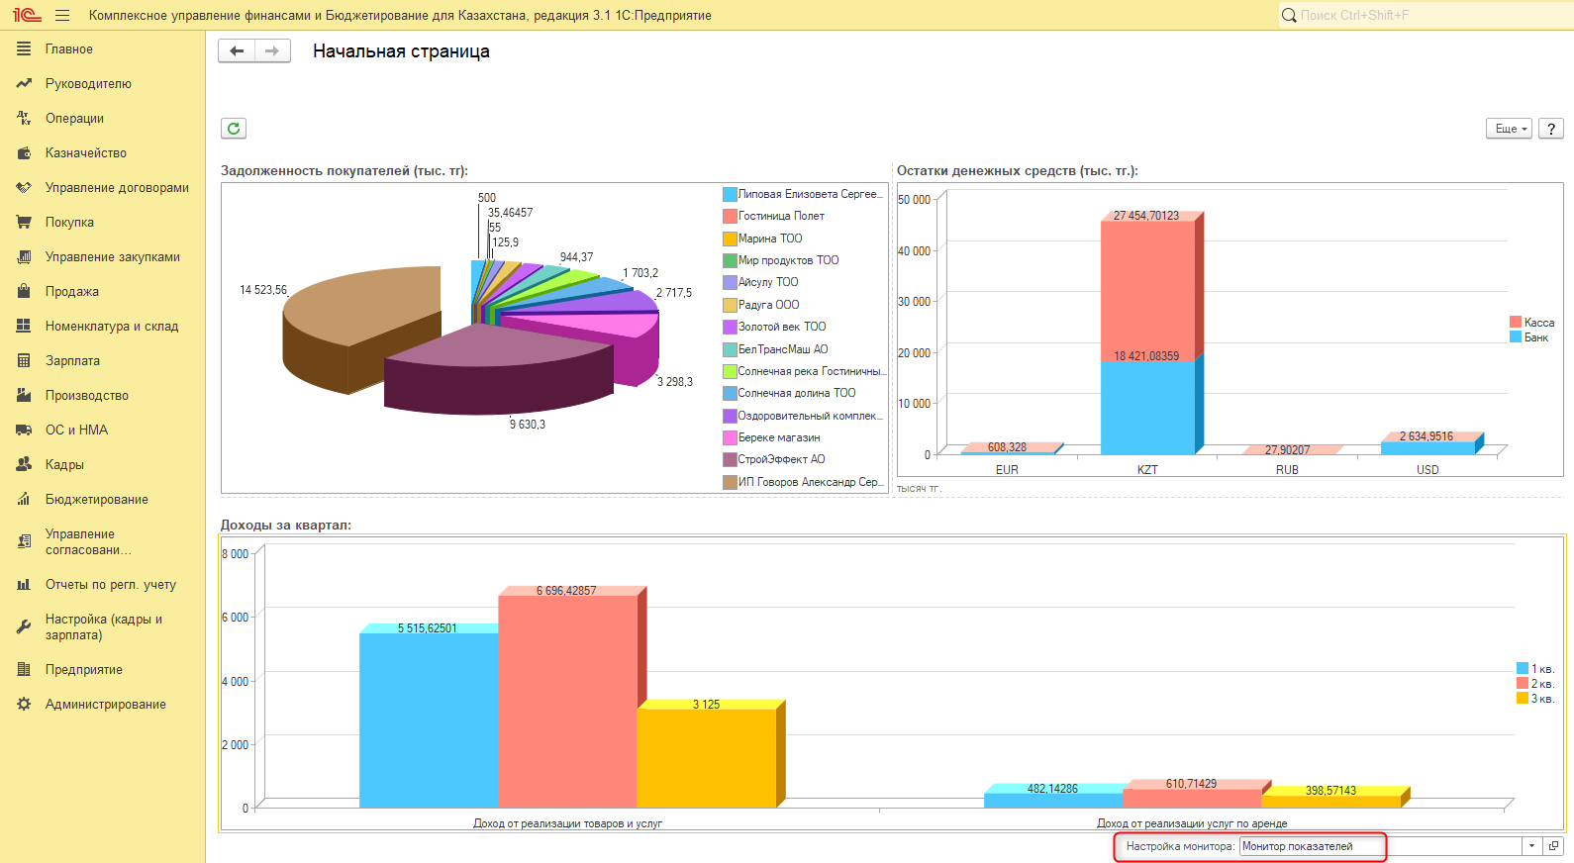
Task: Click the Зарплата calculator icon
Action: pyautogui.click(x=24, y=360)
